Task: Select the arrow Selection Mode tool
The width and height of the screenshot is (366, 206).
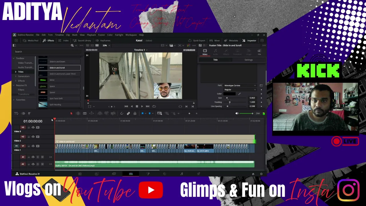Action: [71, 114]
